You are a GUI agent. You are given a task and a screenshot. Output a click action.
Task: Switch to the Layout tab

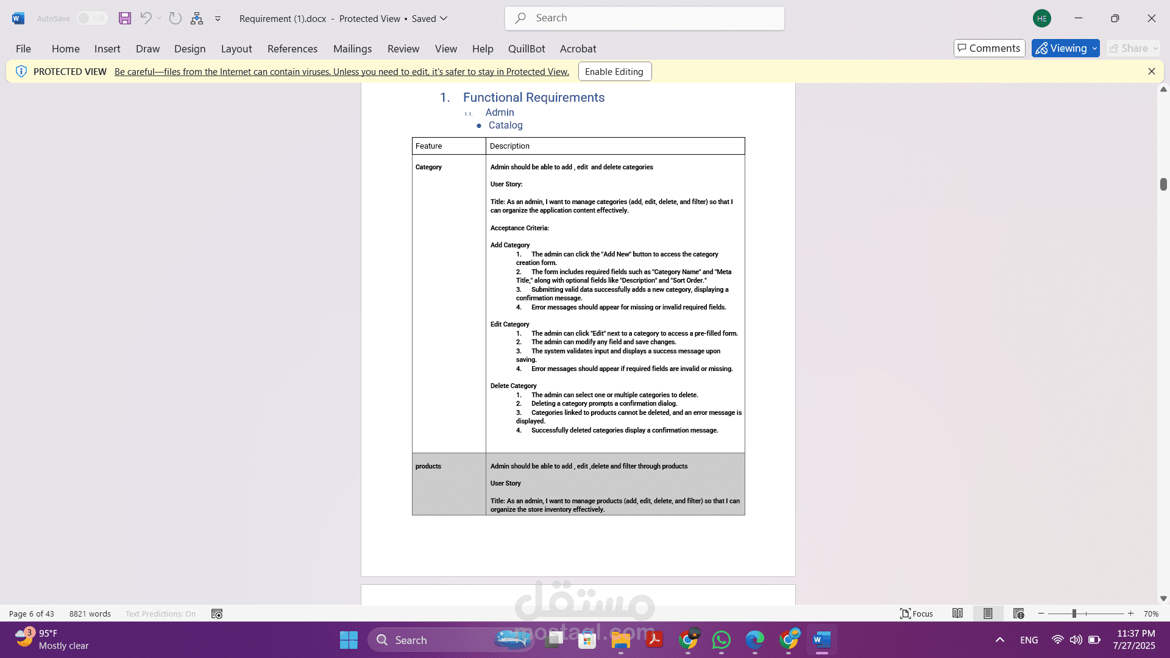[x=236, y=49]
